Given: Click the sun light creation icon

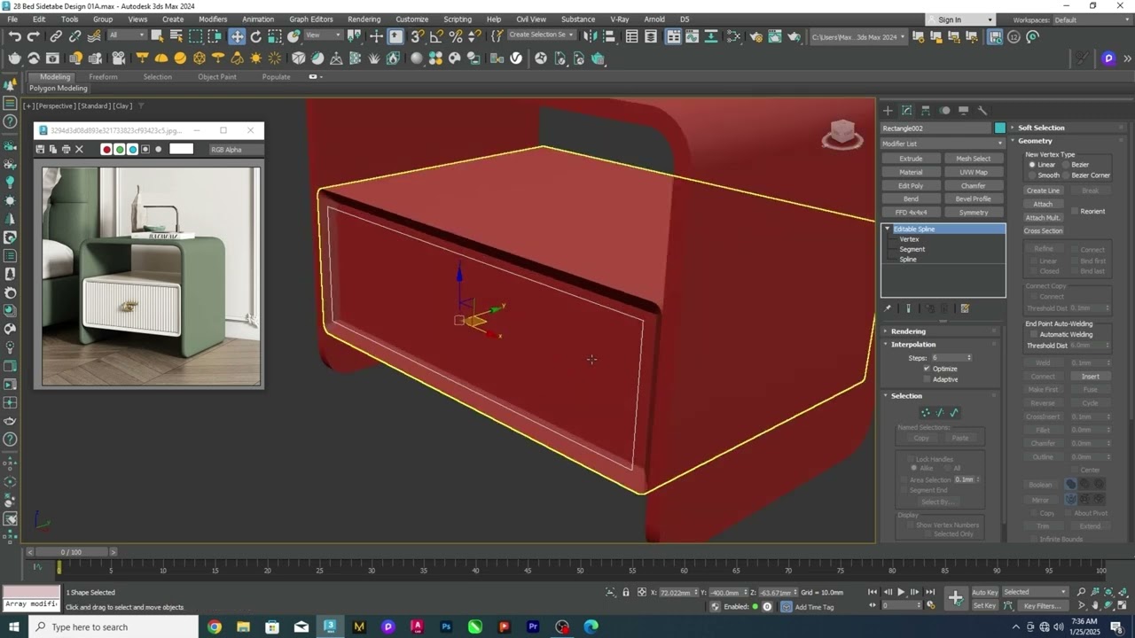Looking at the screenshot, I should coord(256,58).
